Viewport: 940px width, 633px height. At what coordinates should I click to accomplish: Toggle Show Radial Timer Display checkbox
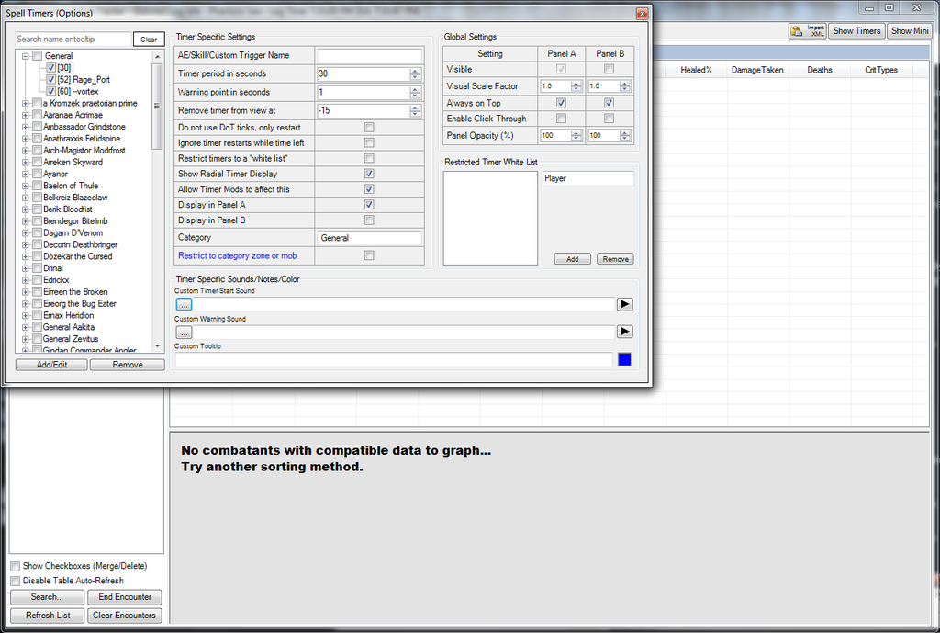[x=369, y=174]
